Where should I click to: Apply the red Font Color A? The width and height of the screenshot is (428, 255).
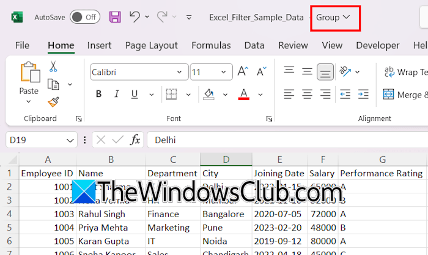point(244,94)
